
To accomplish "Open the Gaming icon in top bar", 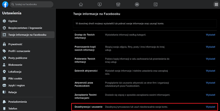I will coord(155,4).
